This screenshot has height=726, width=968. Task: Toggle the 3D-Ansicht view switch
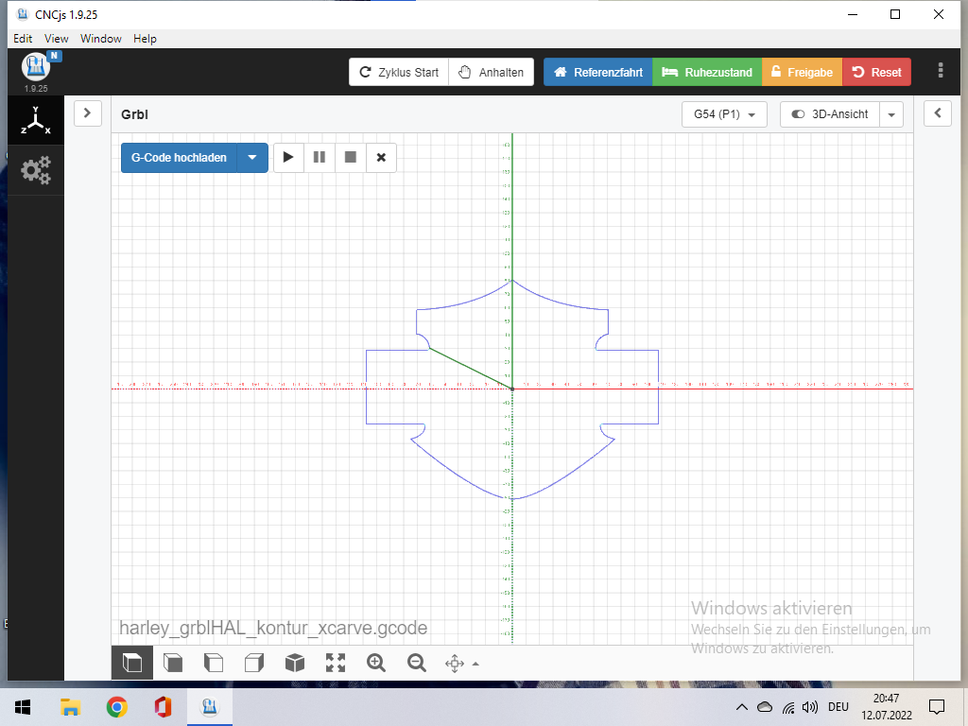coord(830,114)
